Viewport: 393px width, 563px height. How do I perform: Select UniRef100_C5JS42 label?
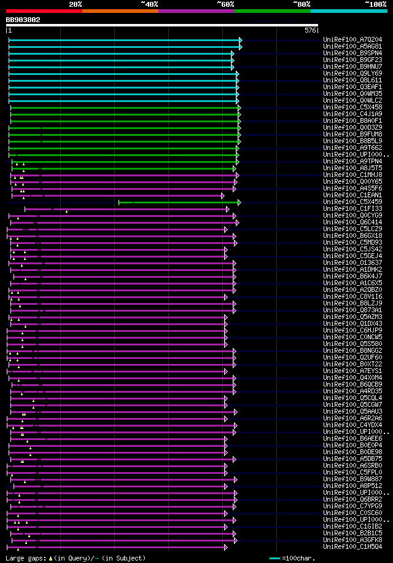[352, 249]
